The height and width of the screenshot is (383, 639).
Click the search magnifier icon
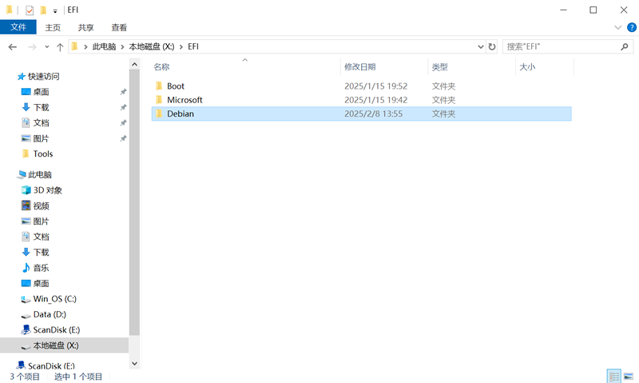point(625,47)
